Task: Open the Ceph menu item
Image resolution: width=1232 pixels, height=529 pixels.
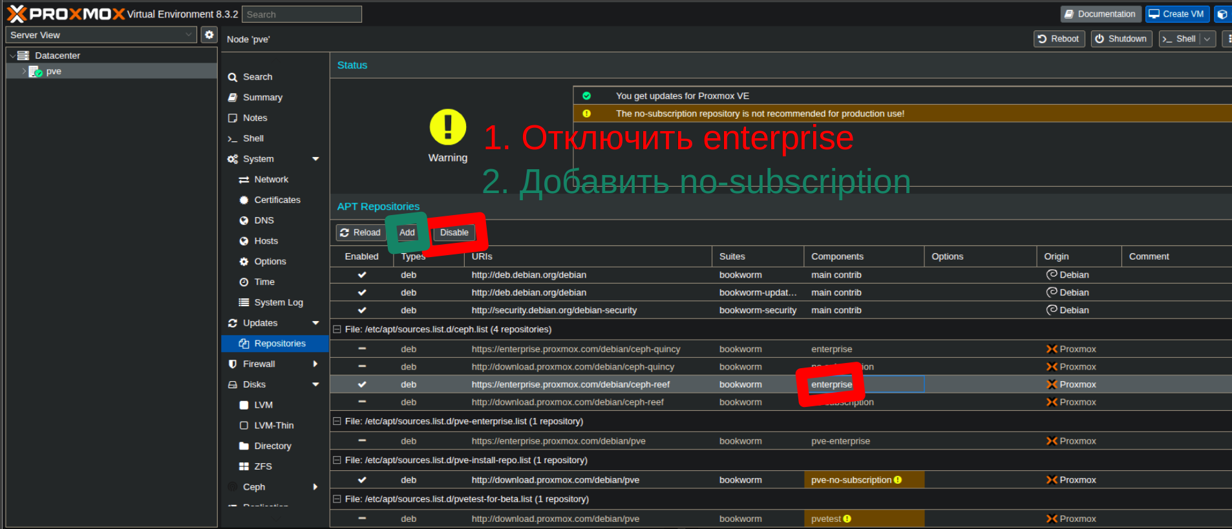Action: coord(275,487)
